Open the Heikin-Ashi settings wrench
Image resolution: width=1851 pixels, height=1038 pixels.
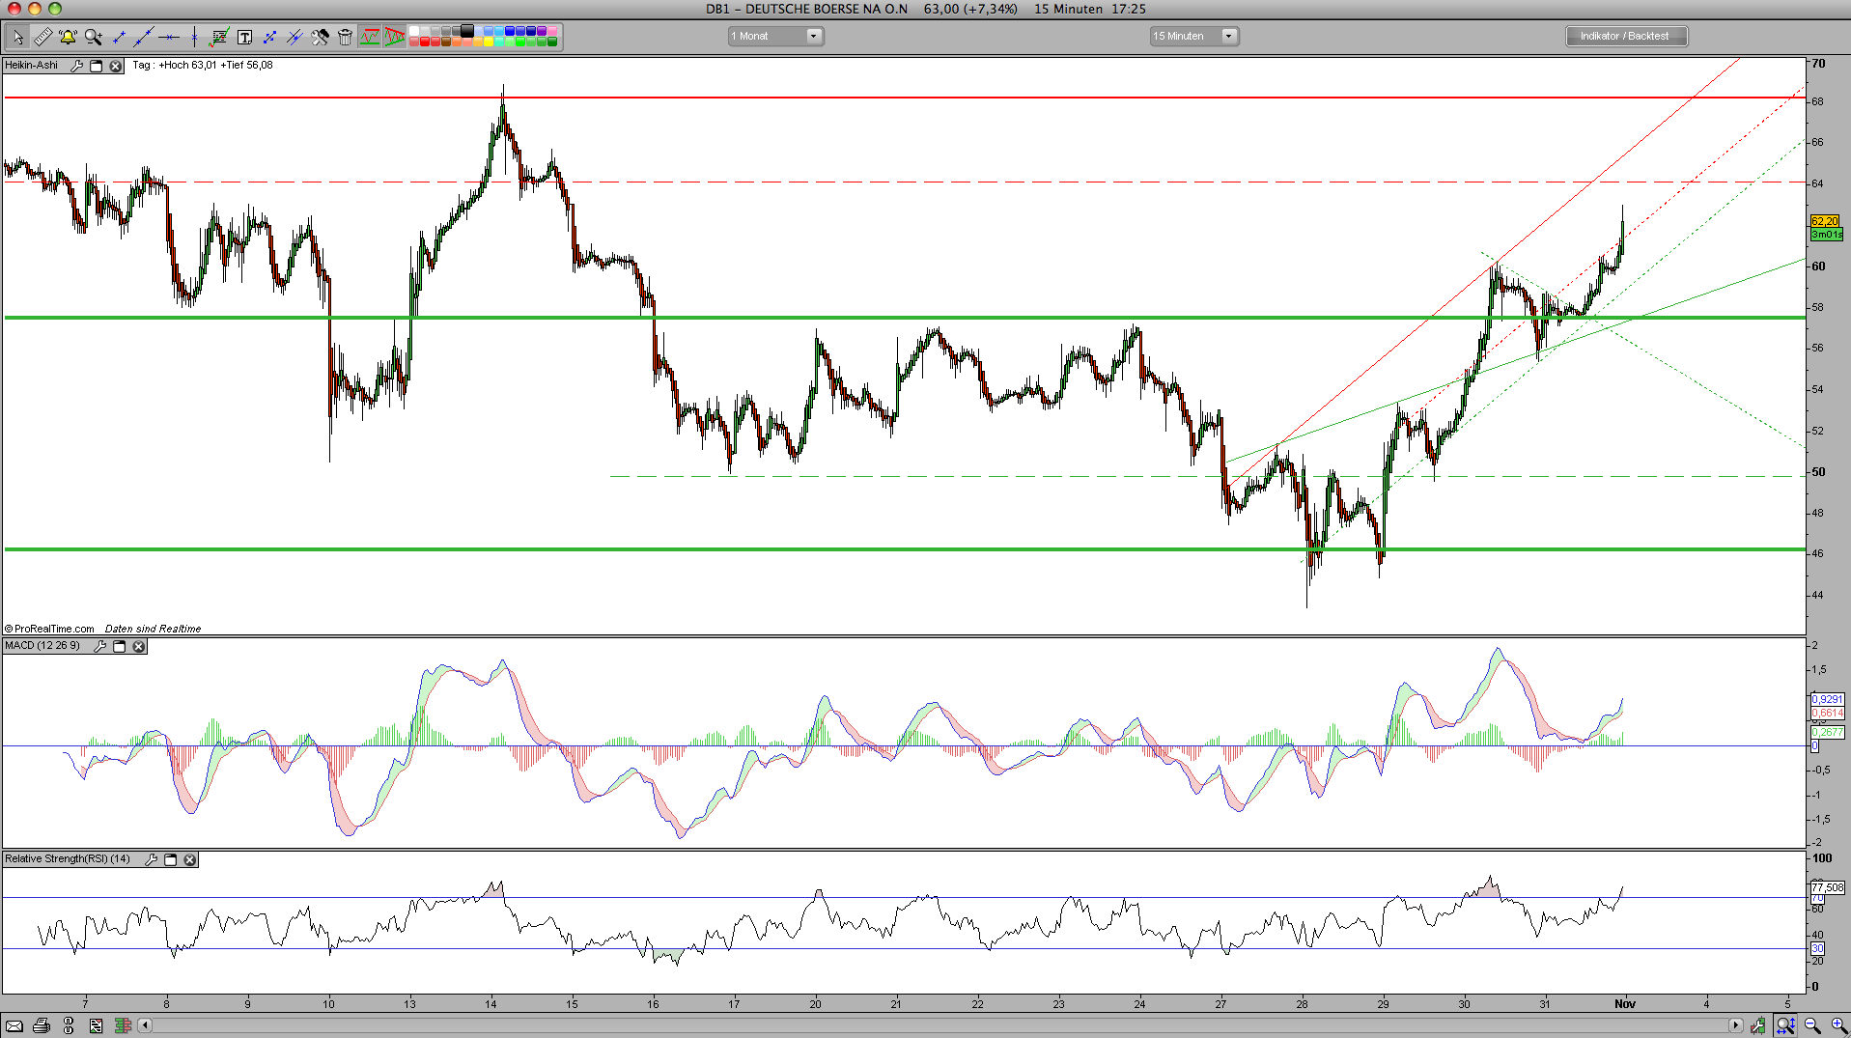[77, 66]
